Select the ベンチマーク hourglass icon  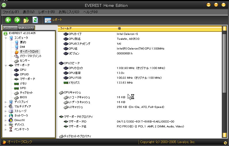pyautogui.click(x=11, y=129)
